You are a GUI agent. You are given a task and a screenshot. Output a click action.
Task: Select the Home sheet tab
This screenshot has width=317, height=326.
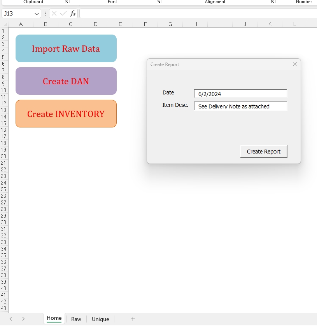[x=54, y=318]
